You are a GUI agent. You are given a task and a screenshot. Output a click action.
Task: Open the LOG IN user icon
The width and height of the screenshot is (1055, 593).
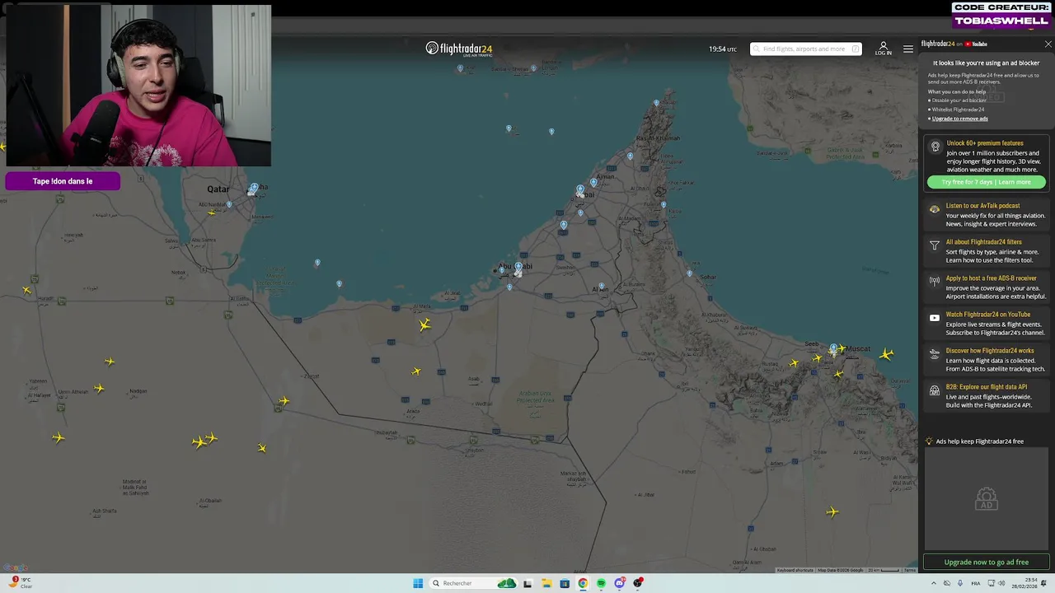click(x=883, y=49)
